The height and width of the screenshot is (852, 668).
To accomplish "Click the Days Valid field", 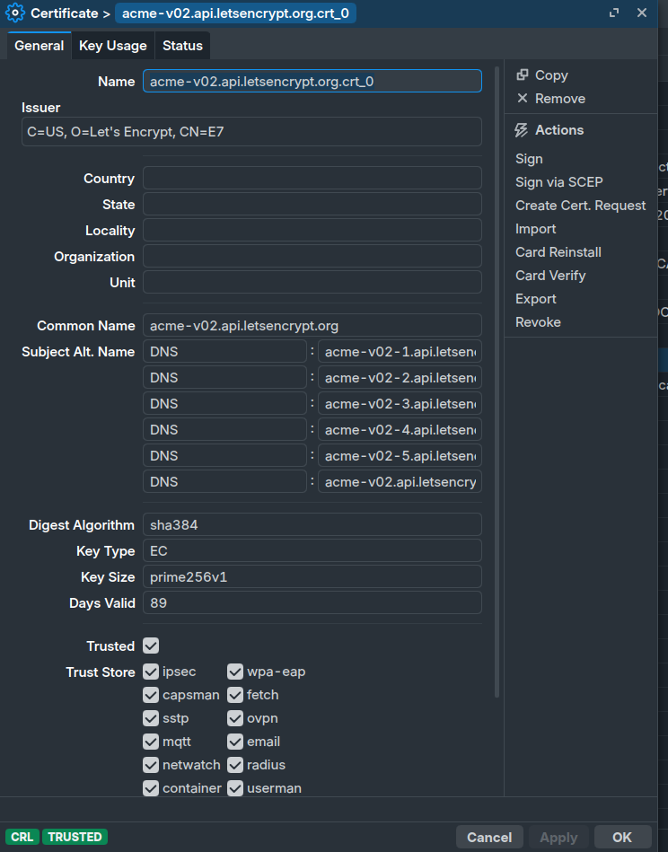I will point(312,603).
